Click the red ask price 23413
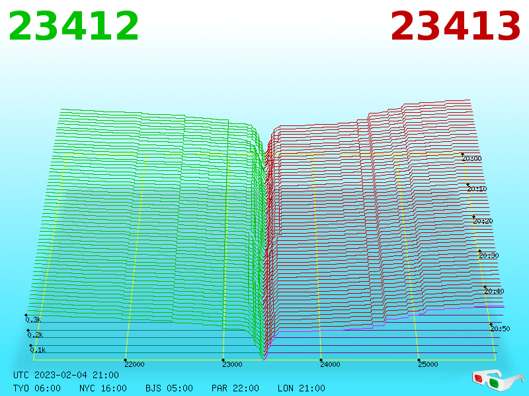The image size is (529, 396). pos(455,26)
